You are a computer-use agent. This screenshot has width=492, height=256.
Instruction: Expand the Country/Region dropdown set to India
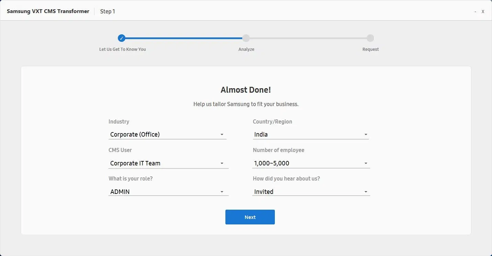click(x=311, y=135)
